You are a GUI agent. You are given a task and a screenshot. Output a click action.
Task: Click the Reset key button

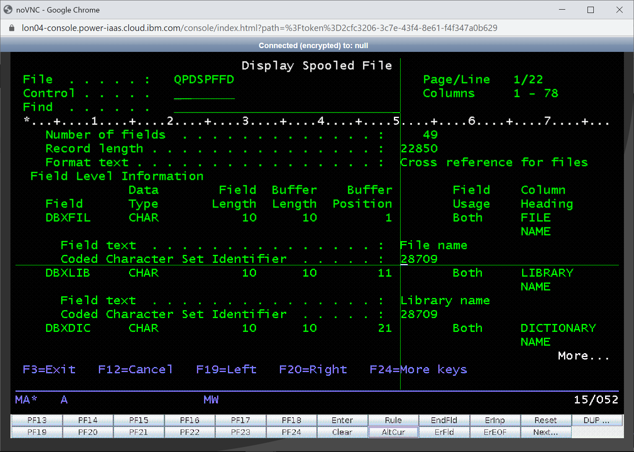coord(546,420)
